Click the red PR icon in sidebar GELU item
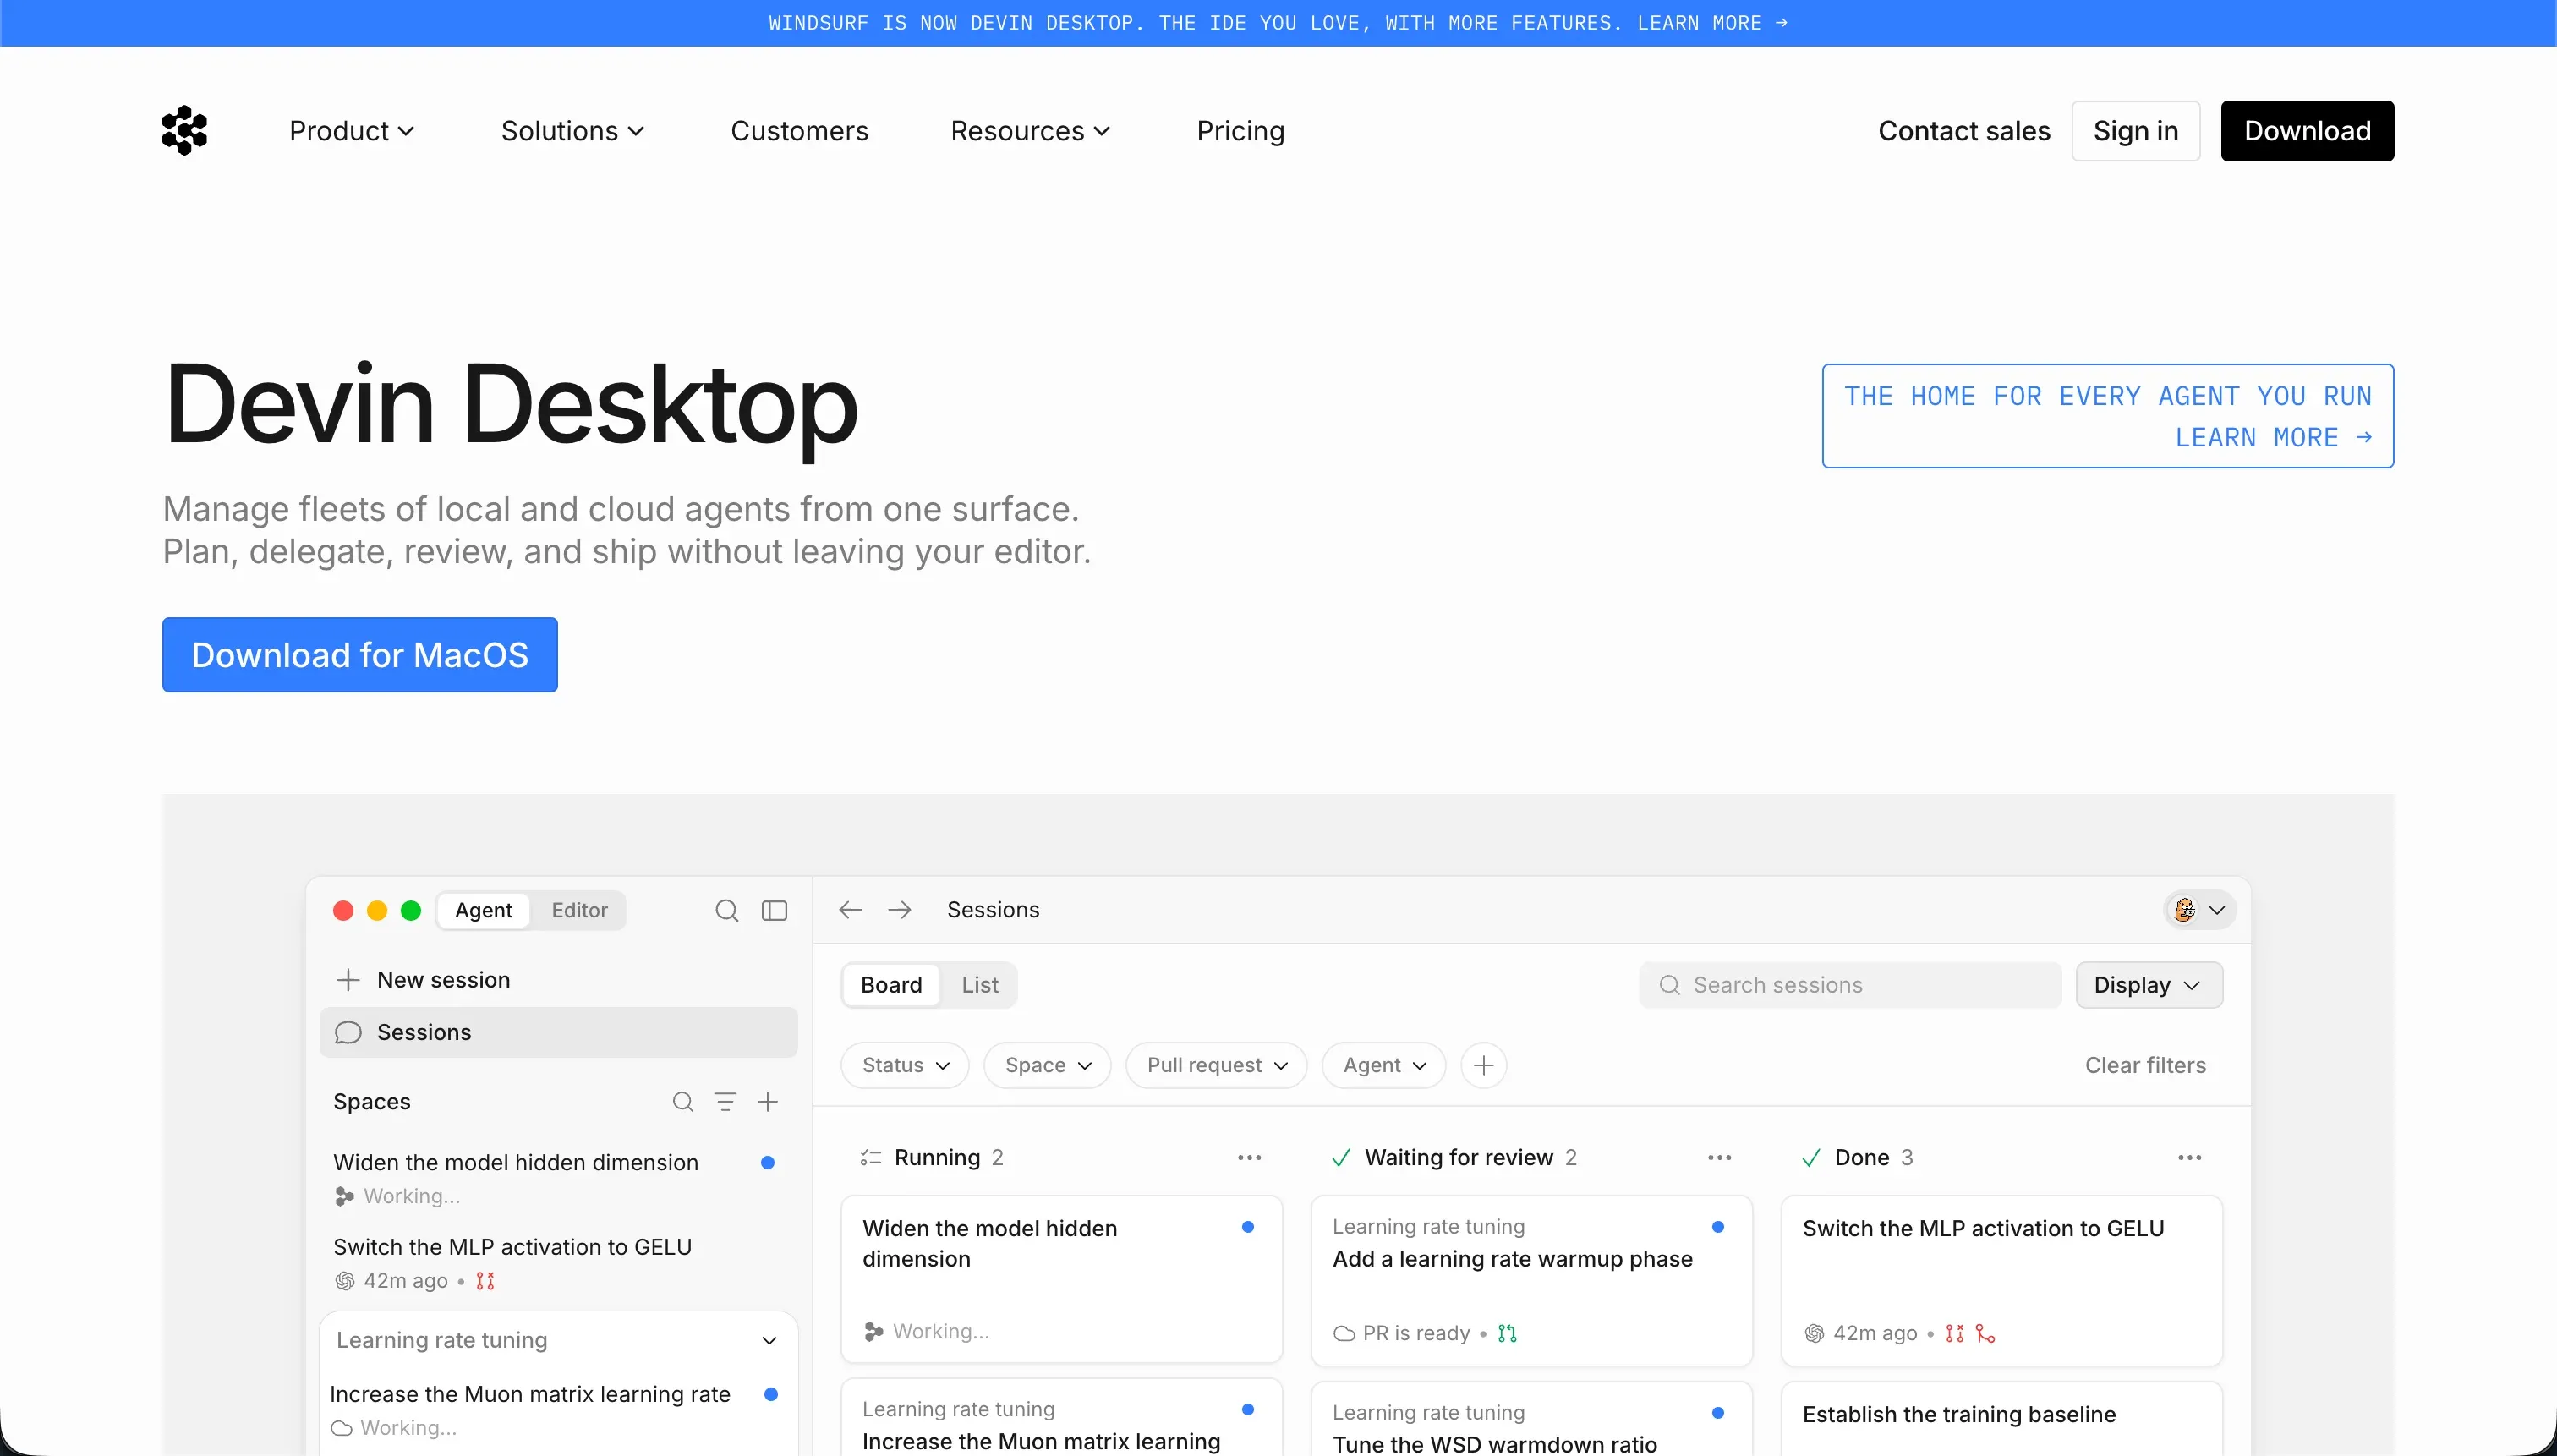The width and height of the screenshot is (2557, 1456). (x=485, y=1281)
